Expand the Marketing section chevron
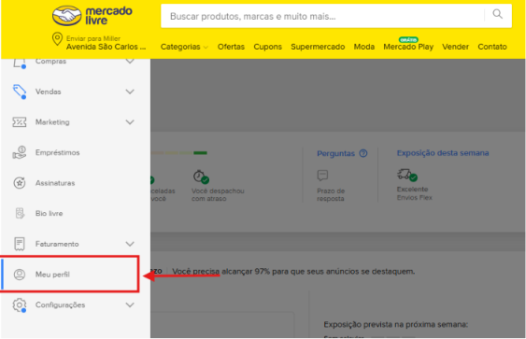This screenshot has height=339, width=526. 130,122
